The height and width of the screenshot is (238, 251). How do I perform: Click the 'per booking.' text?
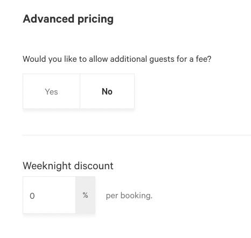129,196
